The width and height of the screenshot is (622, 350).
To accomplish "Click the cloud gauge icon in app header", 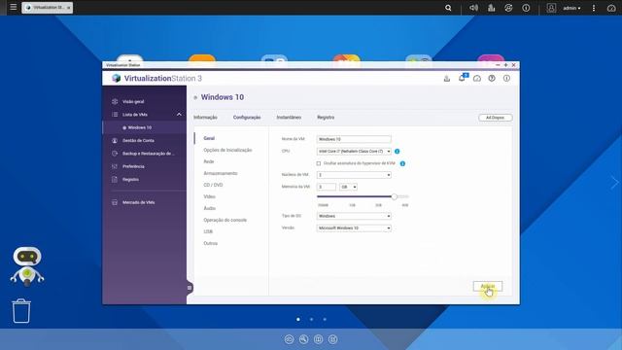I will click(477, 79).
